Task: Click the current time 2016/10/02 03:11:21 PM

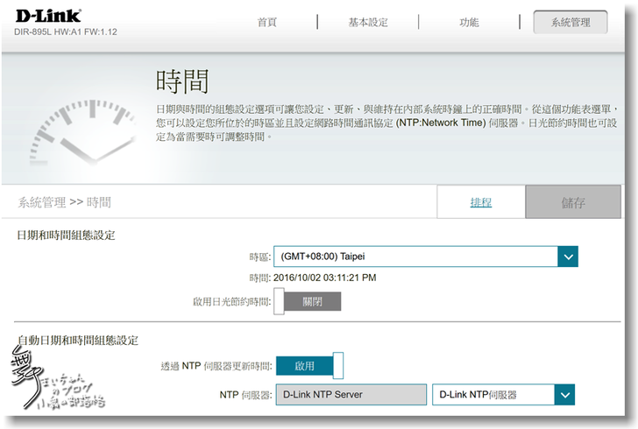Action: pos(324,278)
